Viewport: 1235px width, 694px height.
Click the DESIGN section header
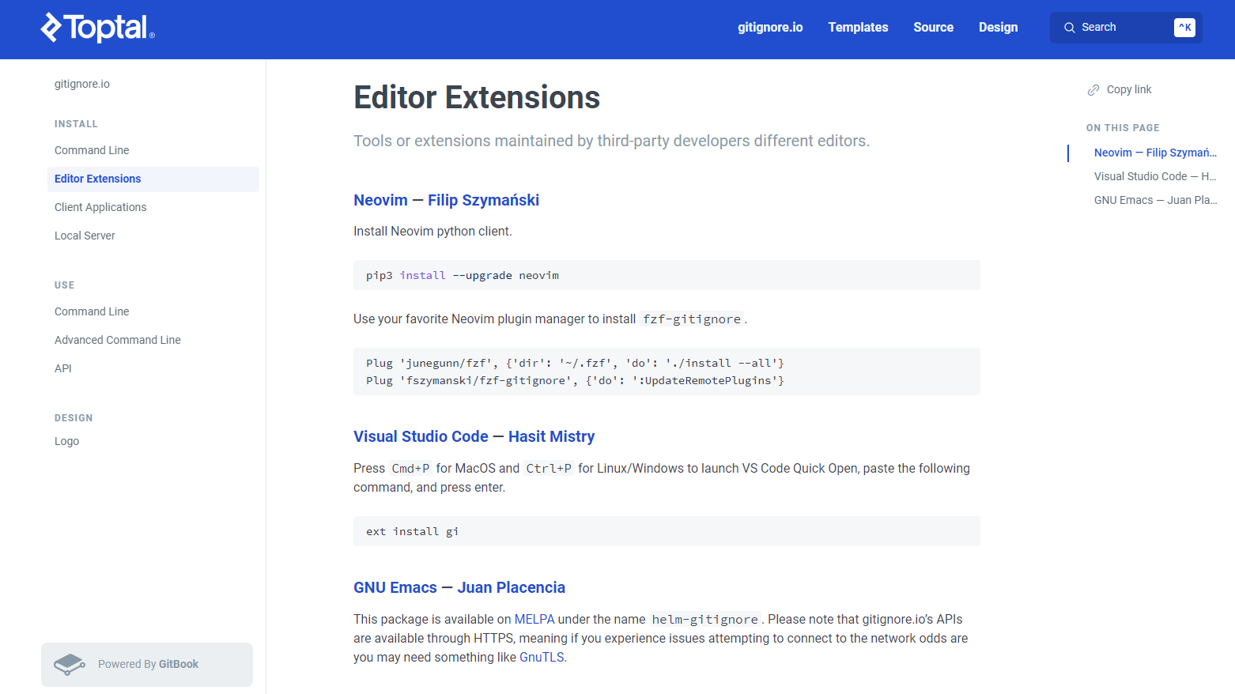(x=74, y=418)
